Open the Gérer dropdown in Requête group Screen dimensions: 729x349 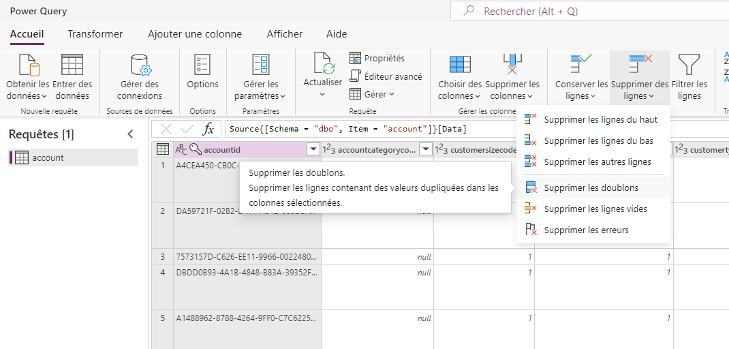372,94
